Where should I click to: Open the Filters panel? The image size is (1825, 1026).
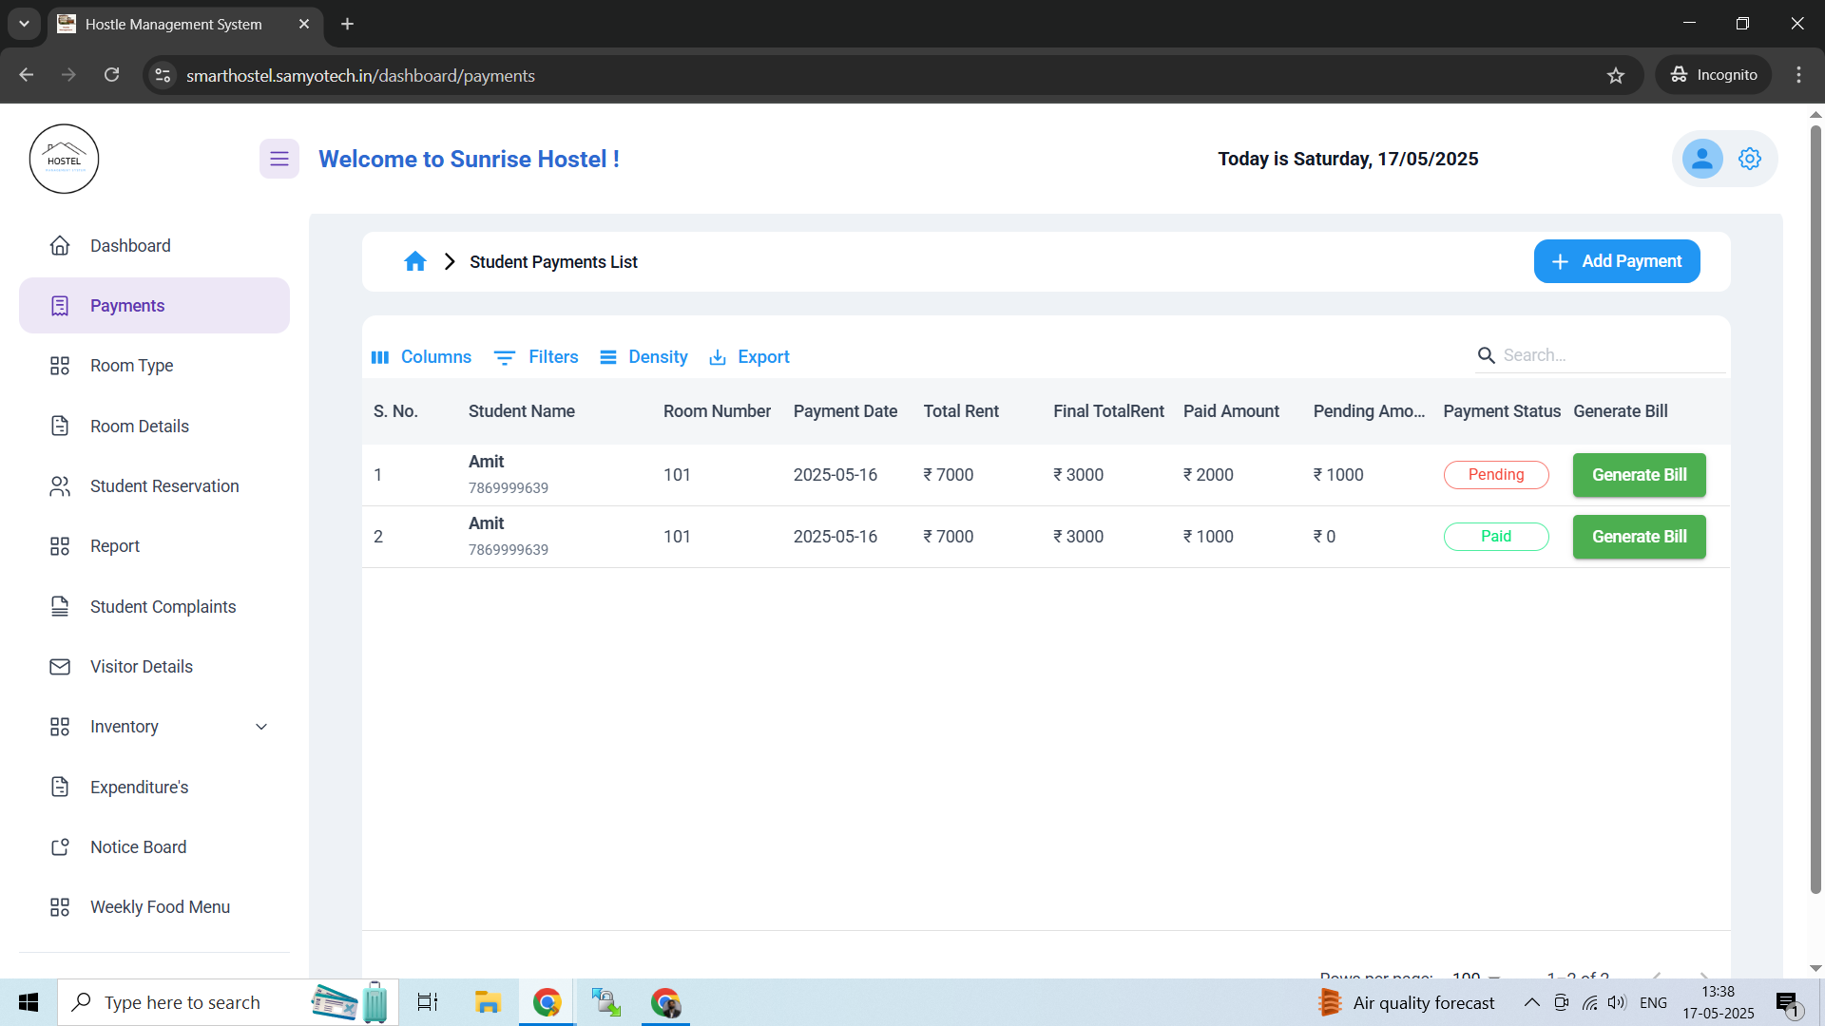tap(536, 356)
